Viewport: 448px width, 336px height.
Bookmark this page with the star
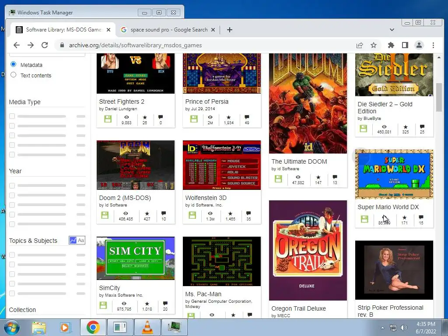click(x=374, y=45)
